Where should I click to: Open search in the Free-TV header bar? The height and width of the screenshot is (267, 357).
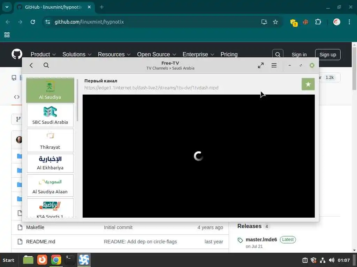coord(46,65)
